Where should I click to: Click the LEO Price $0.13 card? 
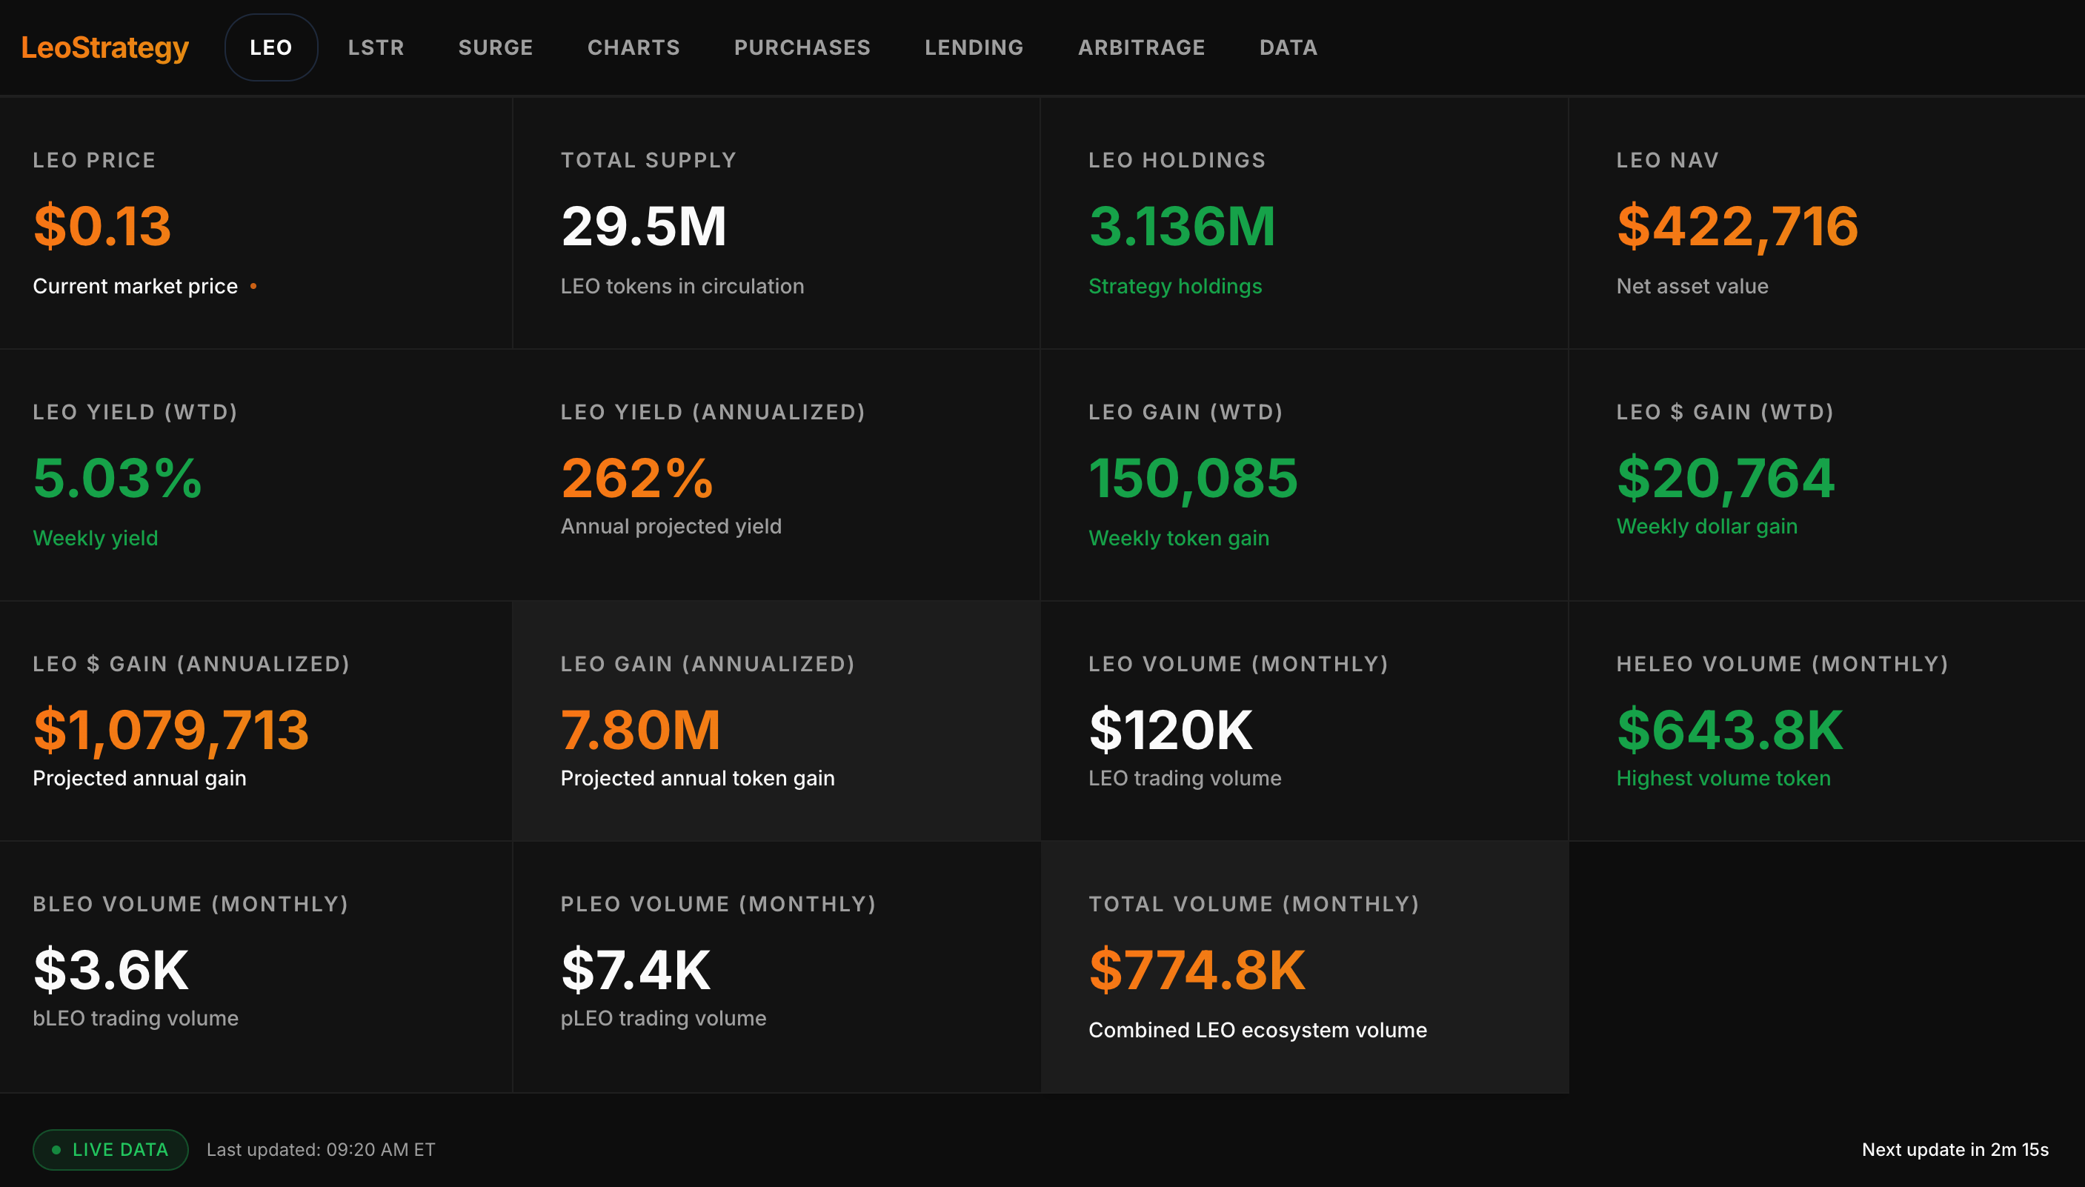[256, 223]
